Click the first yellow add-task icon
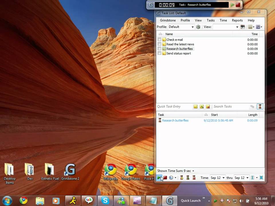This screenshot has width=275, height=206. coord(195,106)
